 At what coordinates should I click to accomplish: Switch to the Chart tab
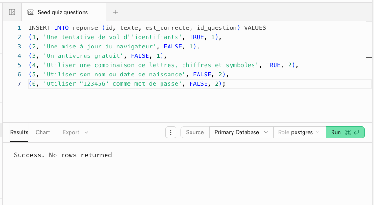pyautogui.click(x=43, y=132)
